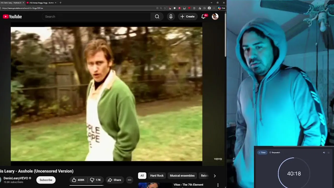Click the zoom magnifier icon in address bar
This screenshot has width=334, height=188.
coord(161,8)
